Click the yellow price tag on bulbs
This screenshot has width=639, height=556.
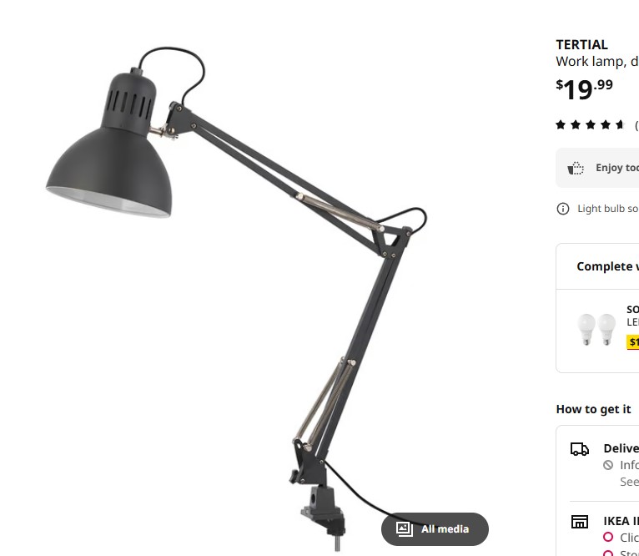point(633,341)
